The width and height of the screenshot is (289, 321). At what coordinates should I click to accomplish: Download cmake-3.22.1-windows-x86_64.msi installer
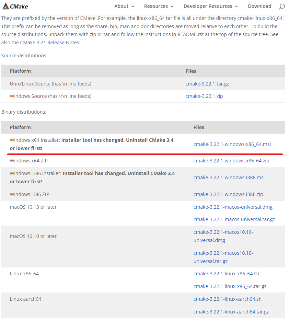(x=232, y=144)
